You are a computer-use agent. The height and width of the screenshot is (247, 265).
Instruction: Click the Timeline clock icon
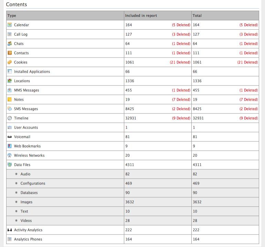click(x=10, y=118)
